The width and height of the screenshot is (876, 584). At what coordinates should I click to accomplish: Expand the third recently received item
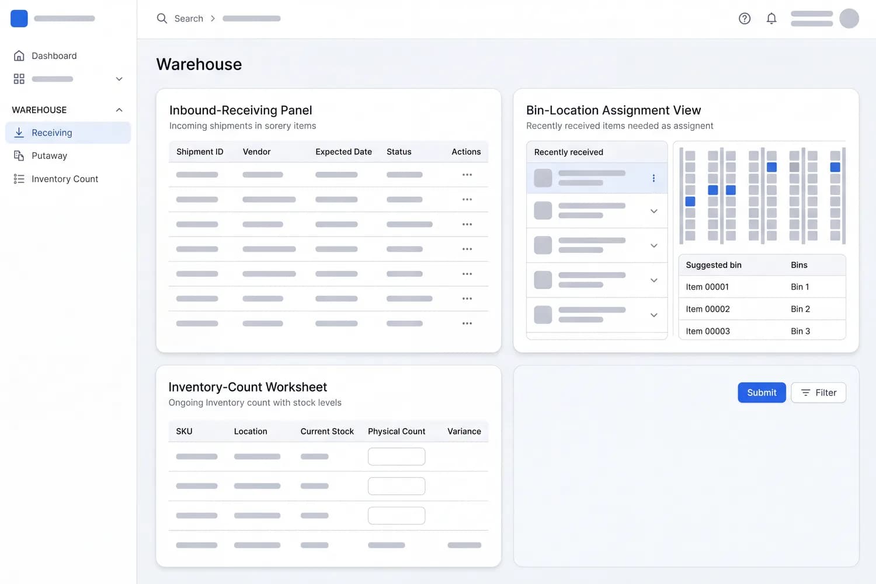(654, 246)
